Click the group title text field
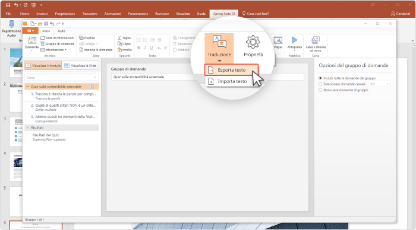The image size is (416, 230). coord(207,76)
